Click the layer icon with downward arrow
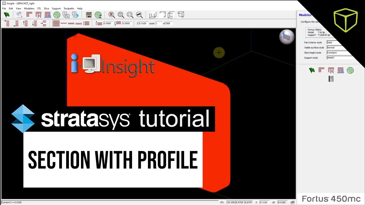 coord(34,23)
